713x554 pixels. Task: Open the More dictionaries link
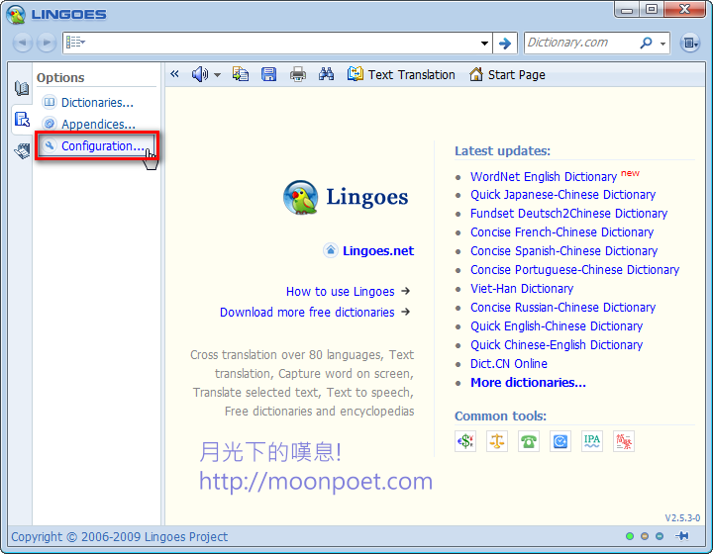[528, 382]
